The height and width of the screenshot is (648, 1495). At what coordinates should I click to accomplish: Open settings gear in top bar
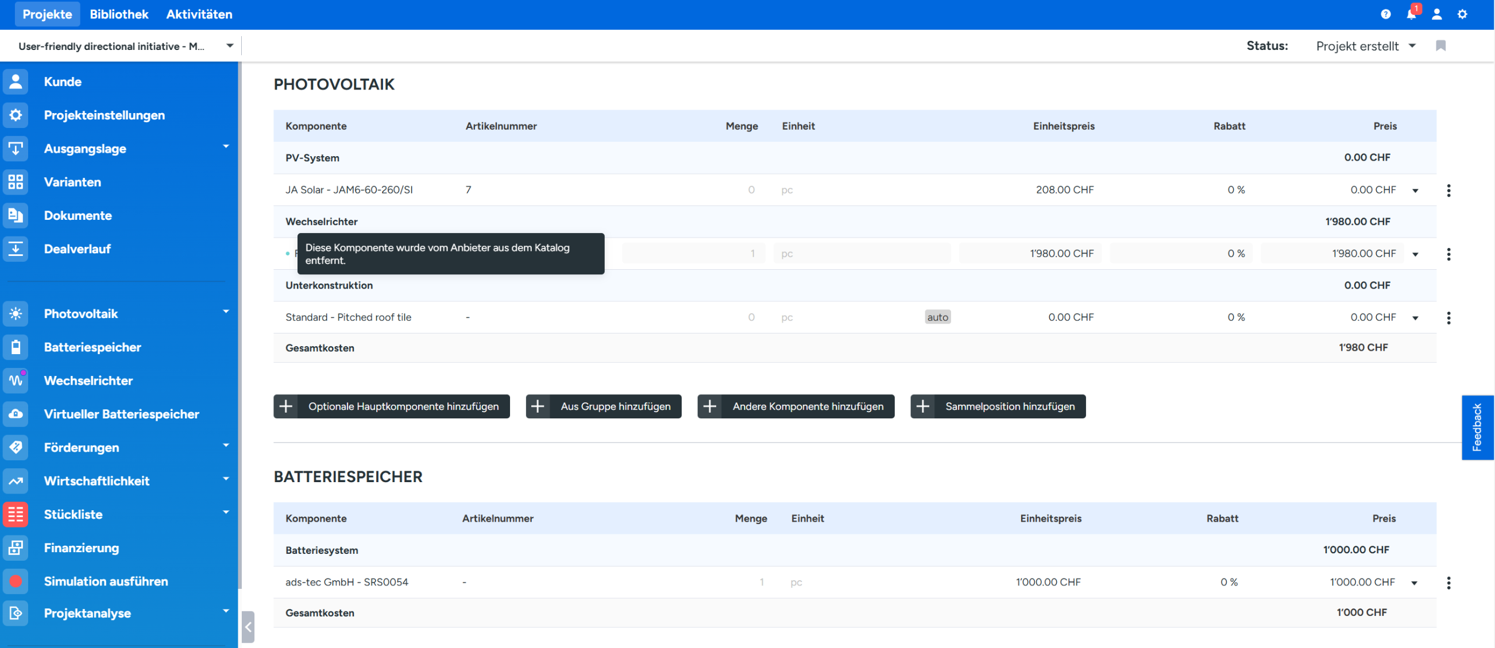pyautogui.click(x=1462, y=14)
